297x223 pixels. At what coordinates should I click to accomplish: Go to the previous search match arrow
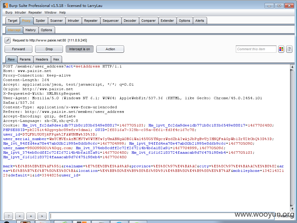pyautogui.click(x=20, y=216)
